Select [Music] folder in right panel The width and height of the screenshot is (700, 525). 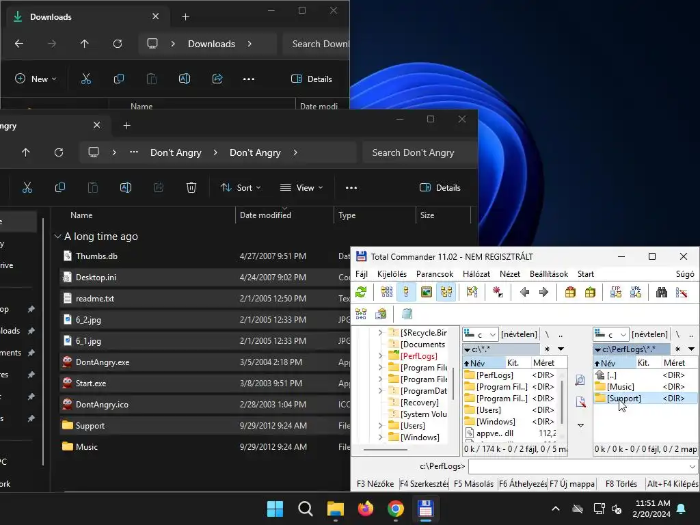coord(621,387)
